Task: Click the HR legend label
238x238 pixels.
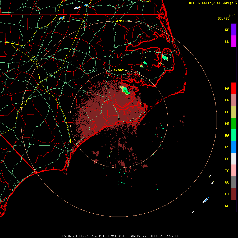Action: [x=227, y=123]
